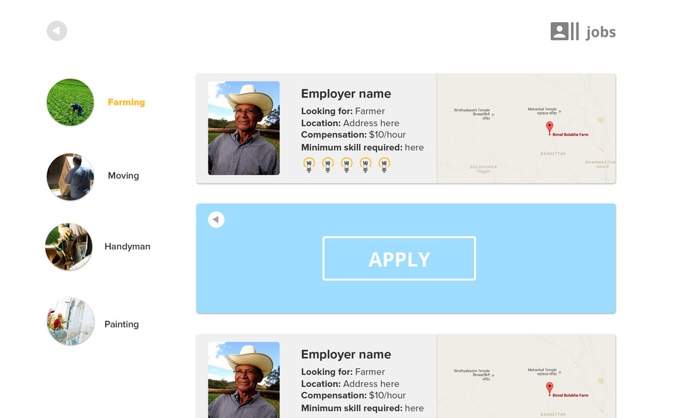Click Employer name heading in top card
The image size is (692, 418).
(x=346, y=93)
